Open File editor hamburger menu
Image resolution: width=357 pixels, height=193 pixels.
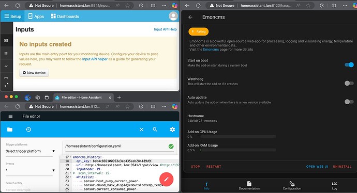10,116
